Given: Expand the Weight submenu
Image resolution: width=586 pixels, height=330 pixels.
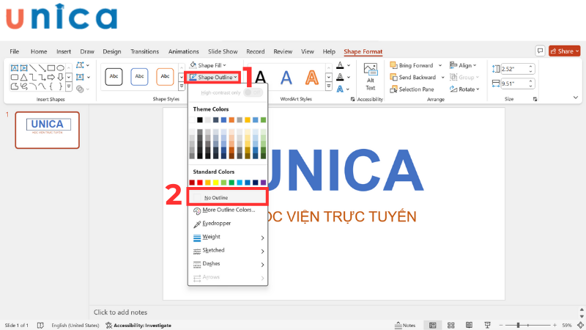Looking at the screenshot, I should pyautogui.click(x=228, y=237).
